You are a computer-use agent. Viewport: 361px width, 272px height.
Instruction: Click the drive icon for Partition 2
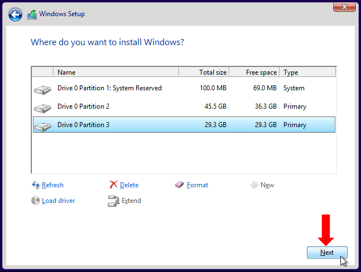click(42, 108)
